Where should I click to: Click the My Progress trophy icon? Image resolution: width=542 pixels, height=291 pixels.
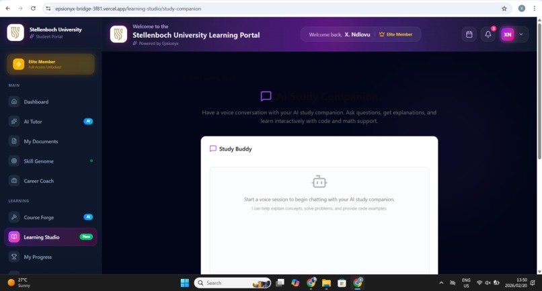click(14, 257)
